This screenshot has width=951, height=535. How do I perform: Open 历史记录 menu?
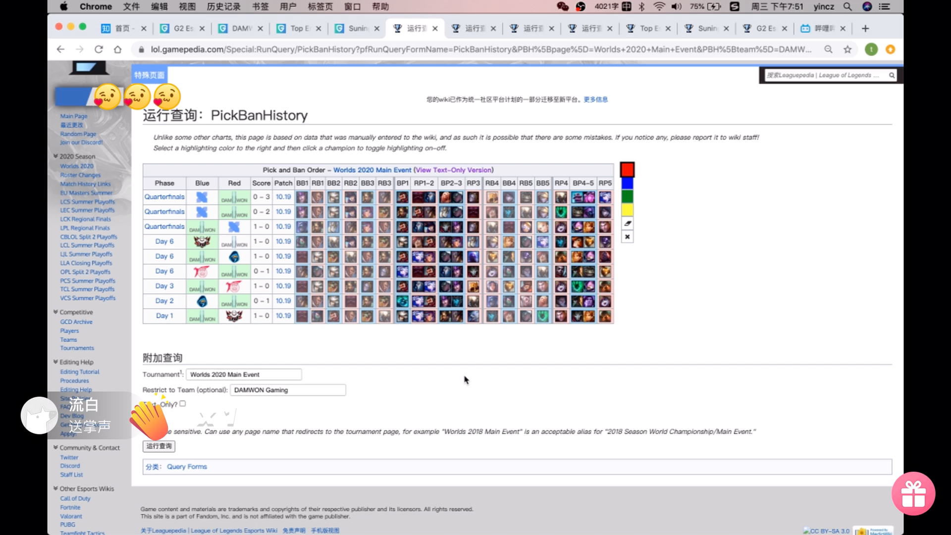click(223, 6)
